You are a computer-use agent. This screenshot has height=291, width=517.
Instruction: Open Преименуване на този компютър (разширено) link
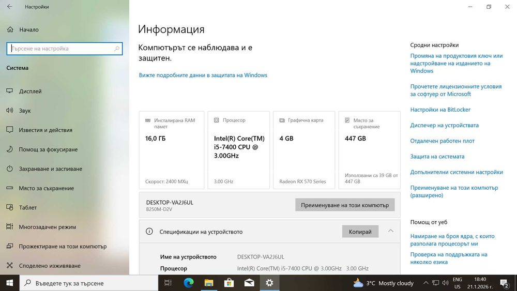pyautogui.click(x=454, y=191)
